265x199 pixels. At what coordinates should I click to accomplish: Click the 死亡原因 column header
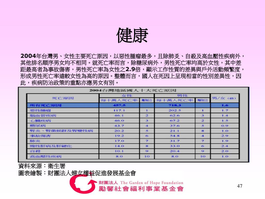point(63,98)
